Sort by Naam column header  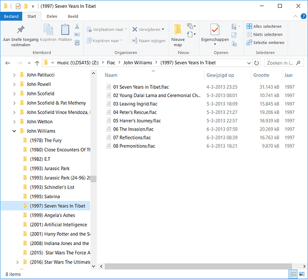click(111, 75)
